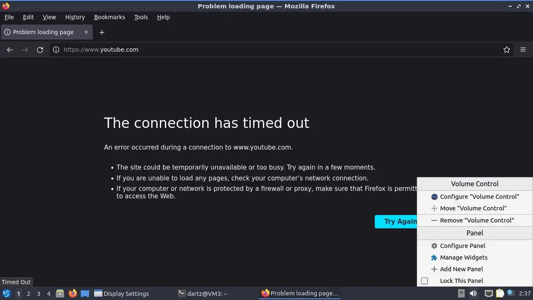Click the "temporarily unavailable or too busy" bullet
Screen dimensions: 533x300
[x=246, y=167]
